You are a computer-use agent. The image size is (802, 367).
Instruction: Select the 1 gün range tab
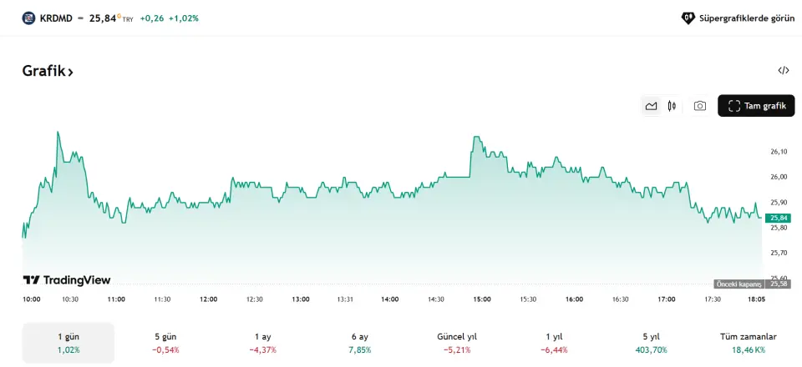[x=69, y=343]
